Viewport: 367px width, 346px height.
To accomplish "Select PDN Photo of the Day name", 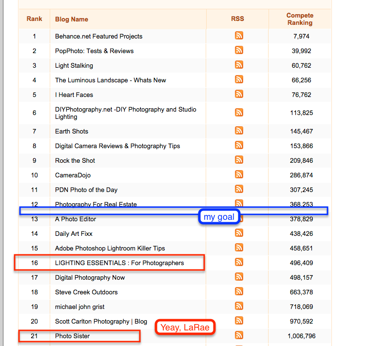I will (x=86, y=190).
